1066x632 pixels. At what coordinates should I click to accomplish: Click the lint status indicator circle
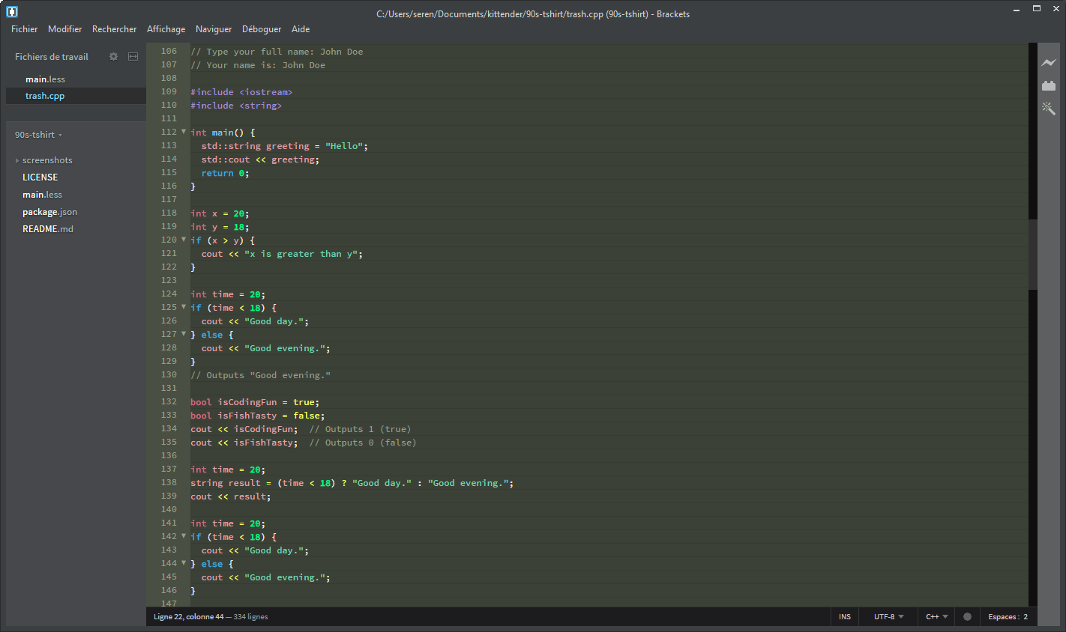point(967,616)
